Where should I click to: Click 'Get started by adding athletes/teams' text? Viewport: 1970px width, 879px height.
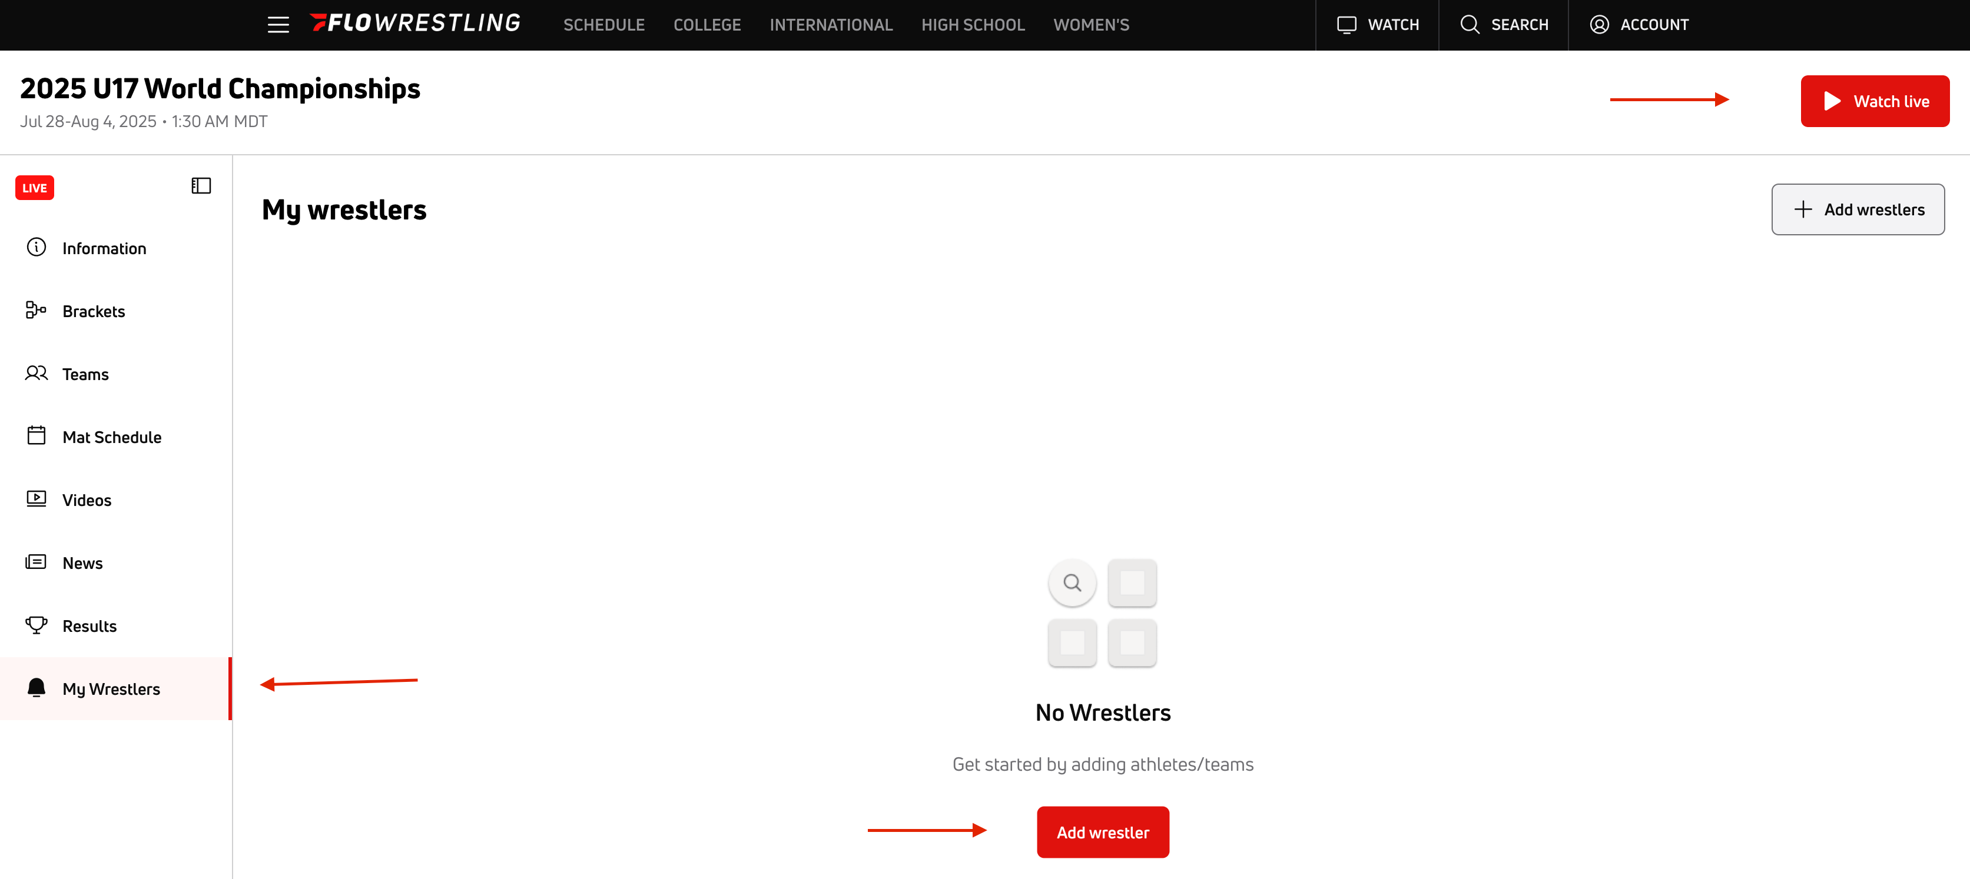[1102, 764]
